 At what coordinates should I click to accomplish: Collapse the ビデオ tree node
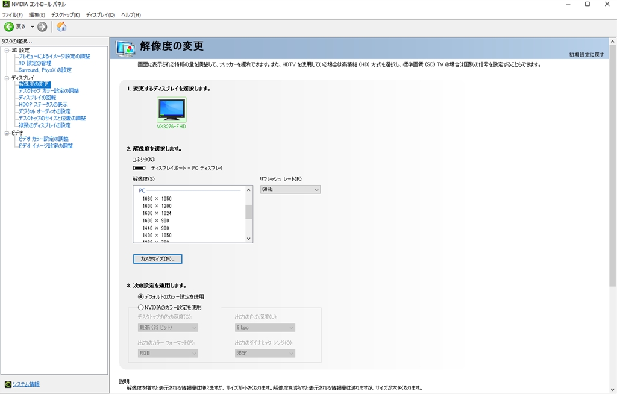point(7,133)
